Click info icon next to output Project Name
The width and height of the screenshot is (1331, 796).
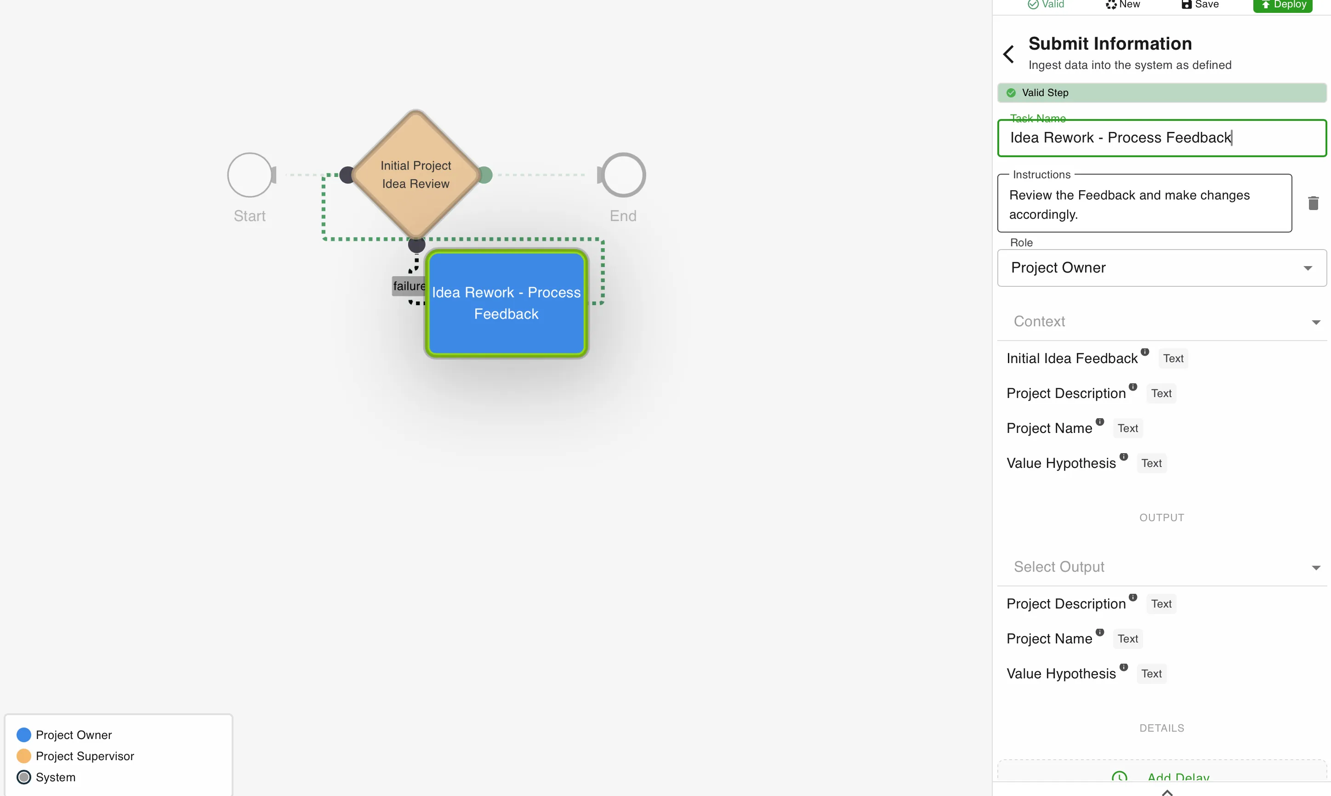pos(1100,632)
